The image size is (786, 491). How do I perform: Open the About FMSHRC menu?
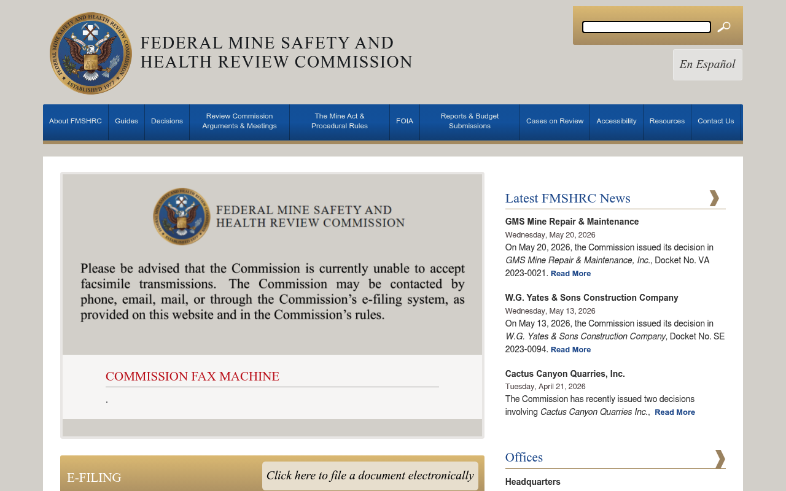(x=76, y=122)
